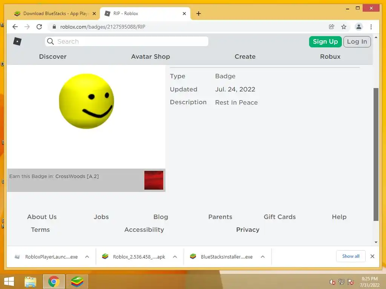Share this page icon in address bar
The width and height of the screenshot is (386, 289).
332,27
